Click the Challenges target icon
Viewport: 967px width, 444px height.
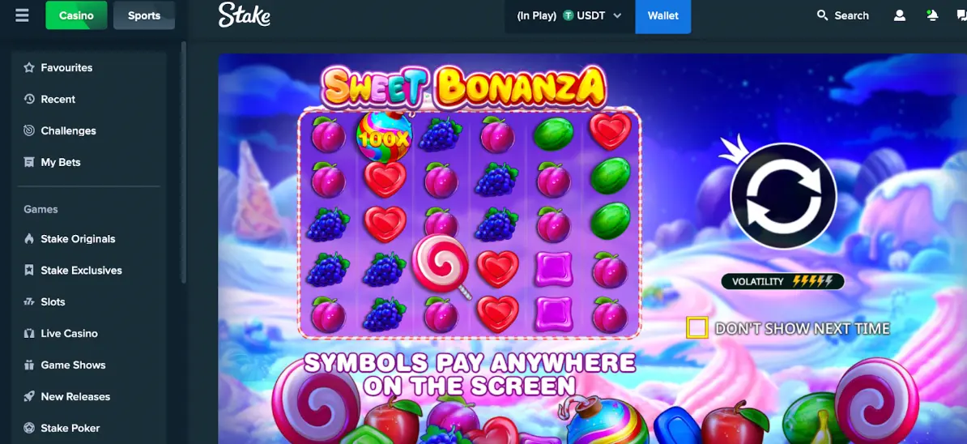pos(29,130)
